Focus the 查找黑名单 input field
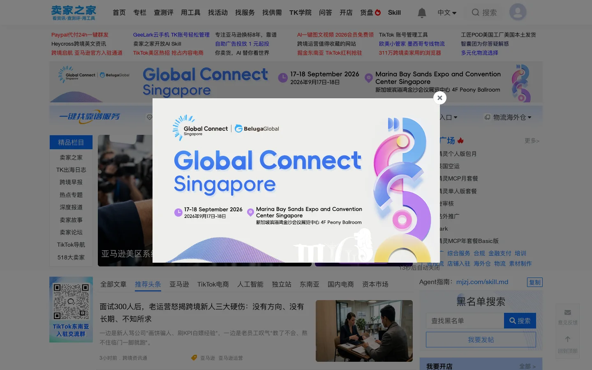 pos(465,321)
